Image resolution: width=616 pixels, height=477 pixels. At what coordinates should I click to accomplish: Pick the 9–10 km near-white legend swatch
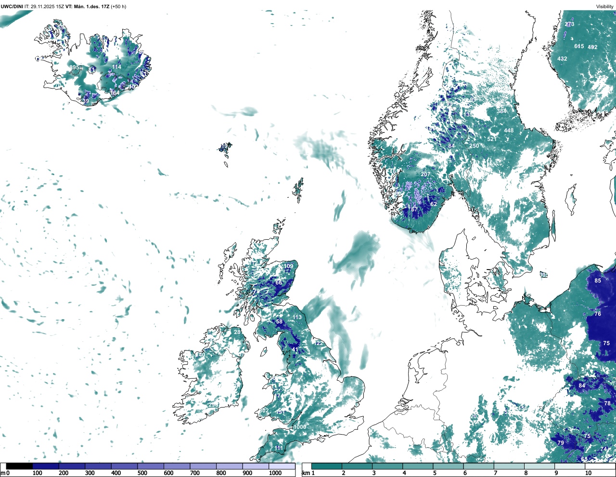pos(569,466)
